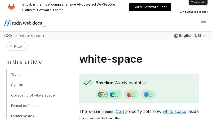Open the hamburger navigation menu
Screen dimensions: 212x119
click(x=204, y=23)
